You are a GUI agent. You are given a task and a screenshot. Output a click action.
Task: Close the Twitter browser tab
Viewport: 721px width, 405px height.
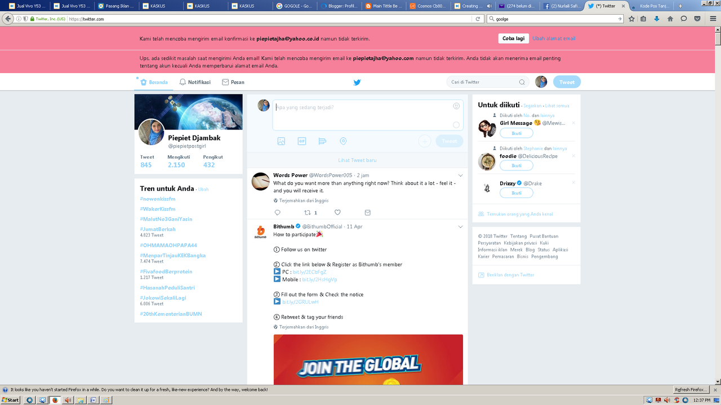point(623,6)
